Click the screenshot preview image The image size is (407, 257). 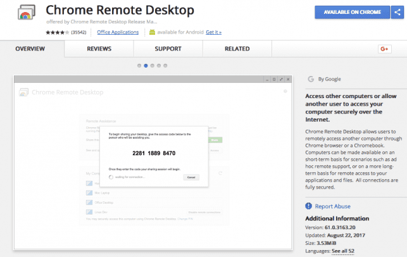coord(153,163)
